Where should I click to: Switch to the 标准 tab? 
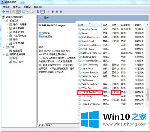[48, 125]
